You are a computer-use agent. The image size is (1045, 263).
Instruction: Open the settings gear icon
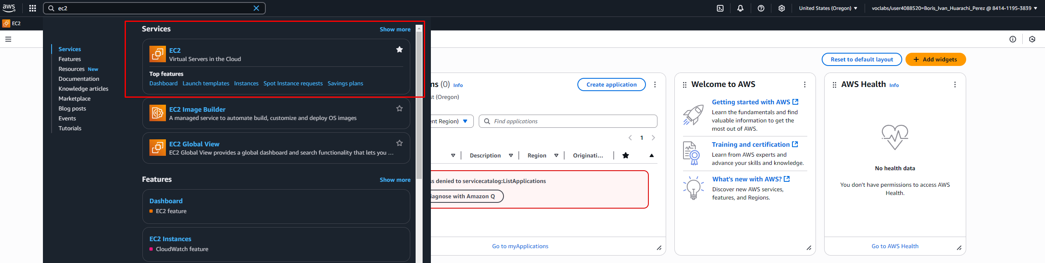click(x=782, y=8)
